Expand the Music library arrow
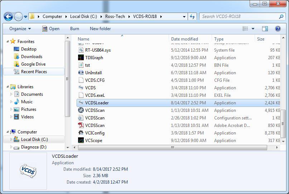 coord(11,102)
